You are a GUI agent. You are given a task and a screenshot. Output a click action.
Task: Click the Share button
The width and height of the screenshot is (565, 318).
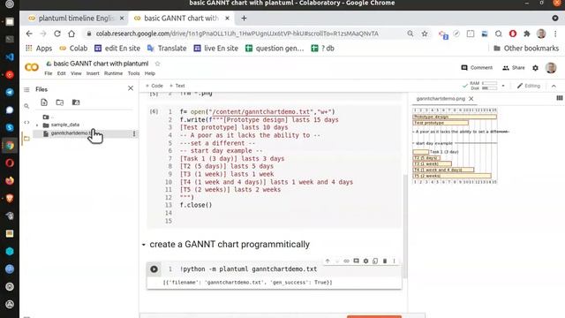click(x=514, y=67)
